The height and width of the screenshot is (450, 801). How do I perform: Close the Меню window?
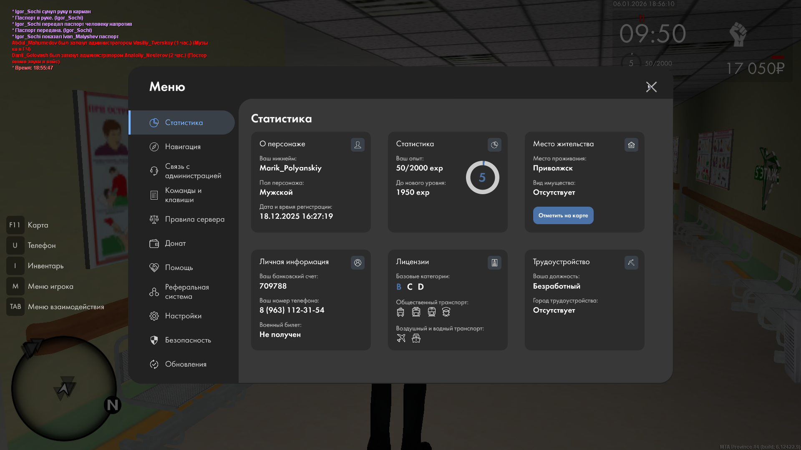click(x=651, y=87)
